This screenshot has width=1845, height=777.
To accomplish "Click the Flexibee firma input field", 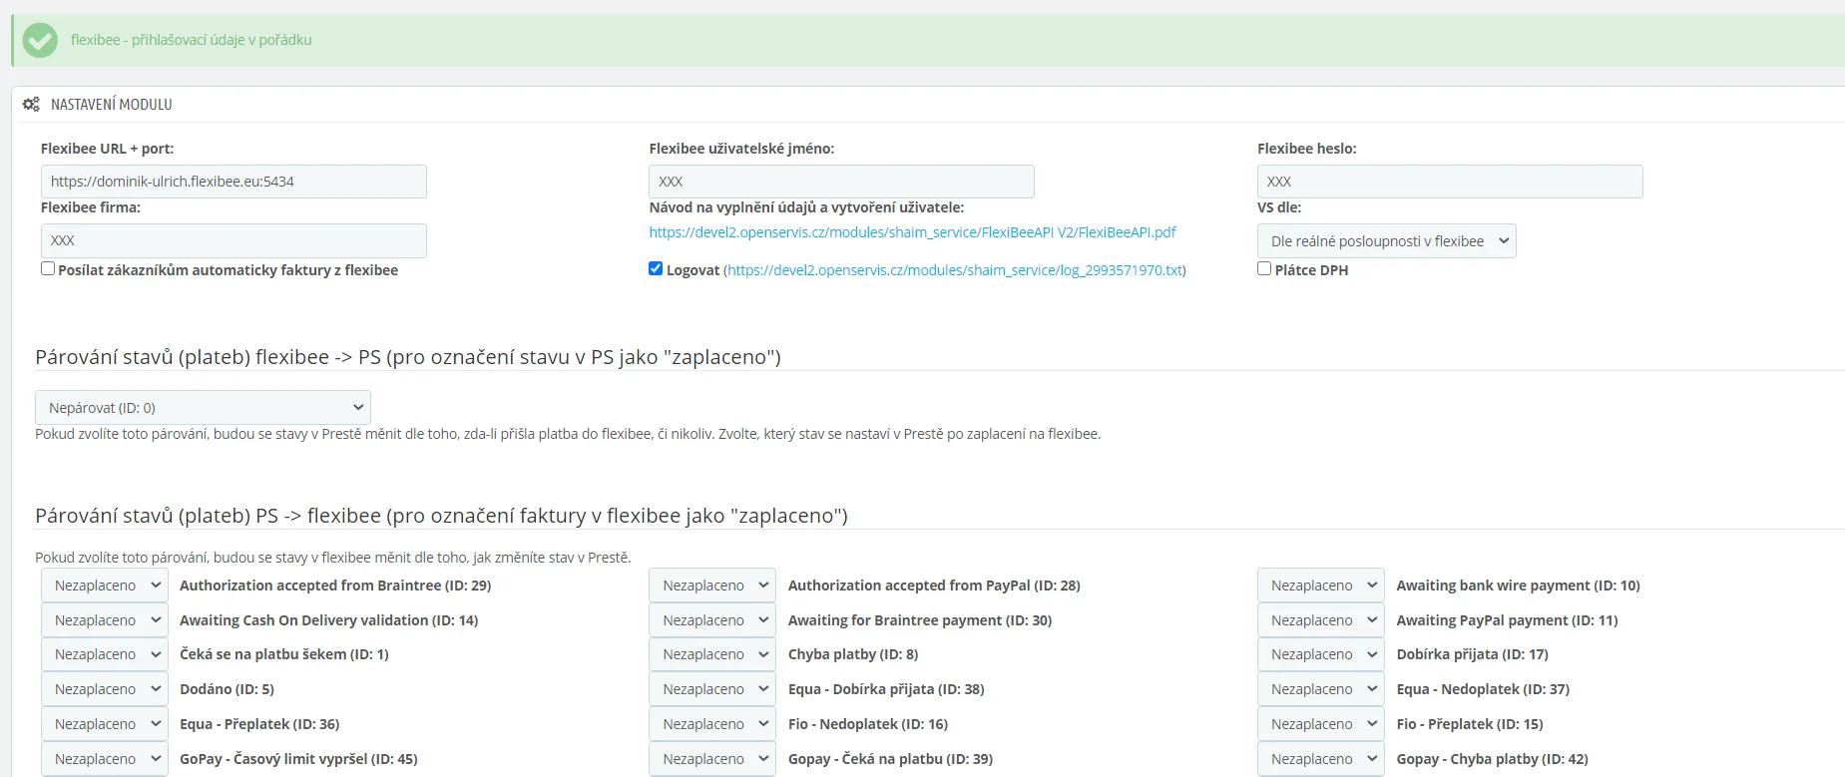I will [233, 240].
